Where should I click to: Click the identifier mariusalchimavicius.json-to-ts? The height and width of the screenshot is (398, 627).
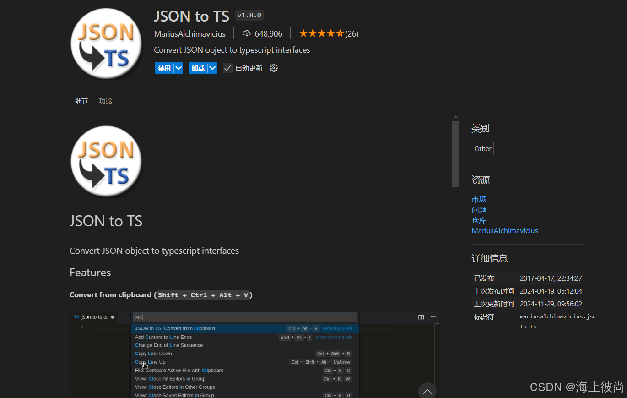point(557,322)
